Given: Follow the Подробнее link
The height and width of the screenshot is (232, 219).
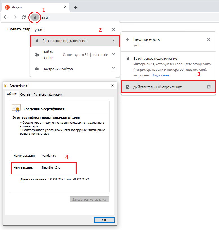Looking at the screenshot, I should pyautogui.click(x=160, y=75).
